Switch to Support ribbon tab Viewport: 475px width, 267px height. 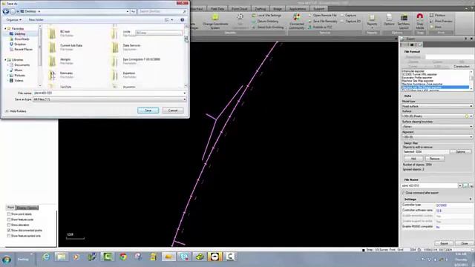pos(318,9)
